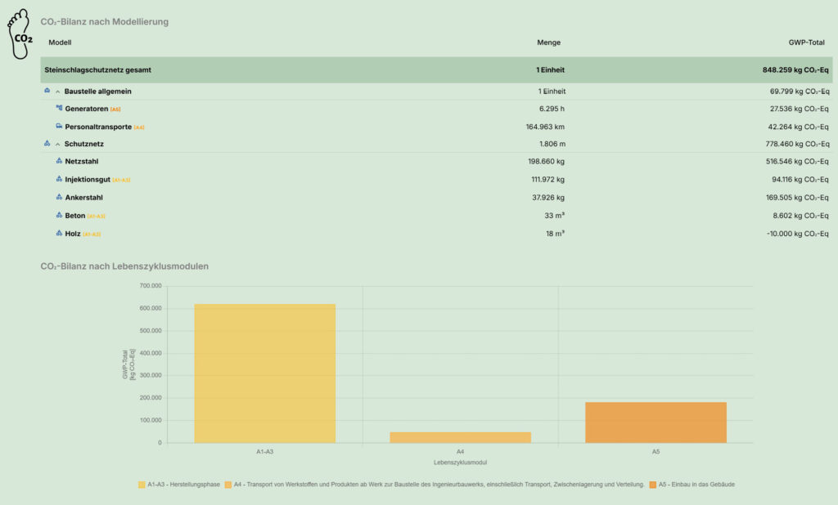Select the Beton row label
This screenshot has height=505, width=838.
point(75,216)
